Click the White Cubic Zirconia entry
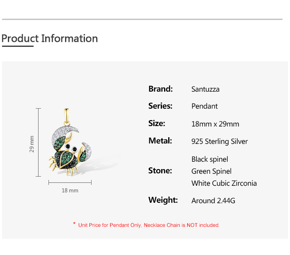 (224, 183)
